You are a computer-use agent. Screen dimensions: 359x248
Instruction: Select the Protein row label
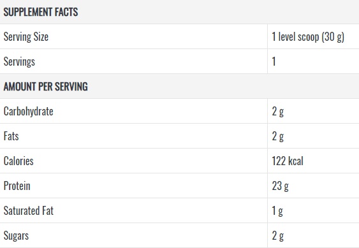[x=17, y=186]
